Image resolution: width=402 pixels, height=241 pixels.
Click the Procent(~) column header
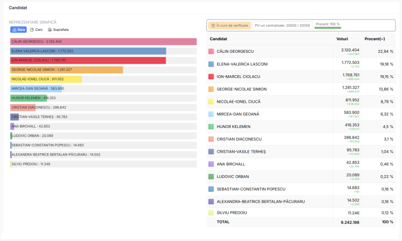374,39
